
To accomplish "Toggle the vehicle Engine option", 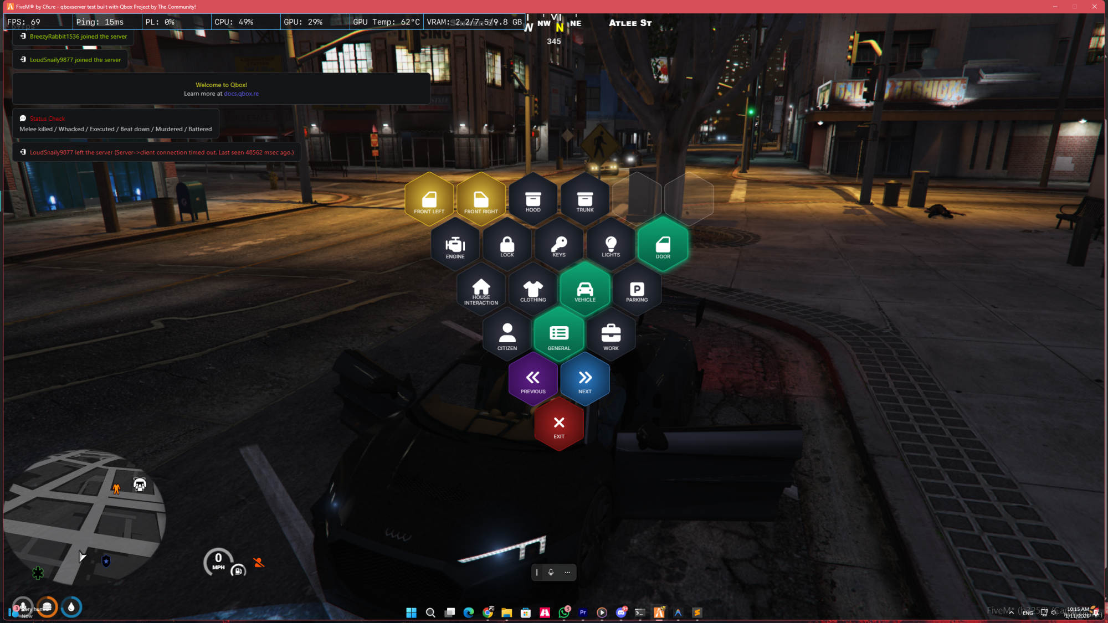I will point(455,244).
